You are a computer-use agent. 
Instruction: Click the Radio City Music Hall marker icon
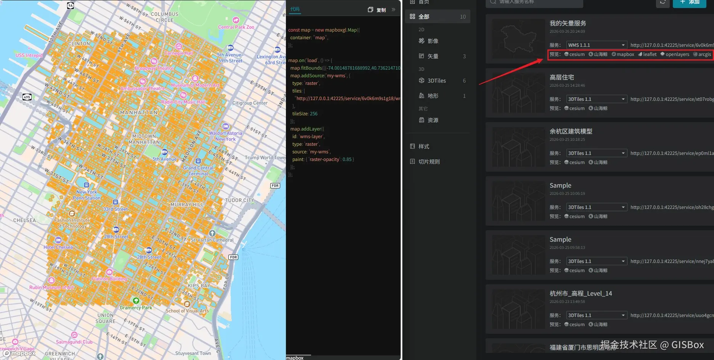[x=183, y=95]
